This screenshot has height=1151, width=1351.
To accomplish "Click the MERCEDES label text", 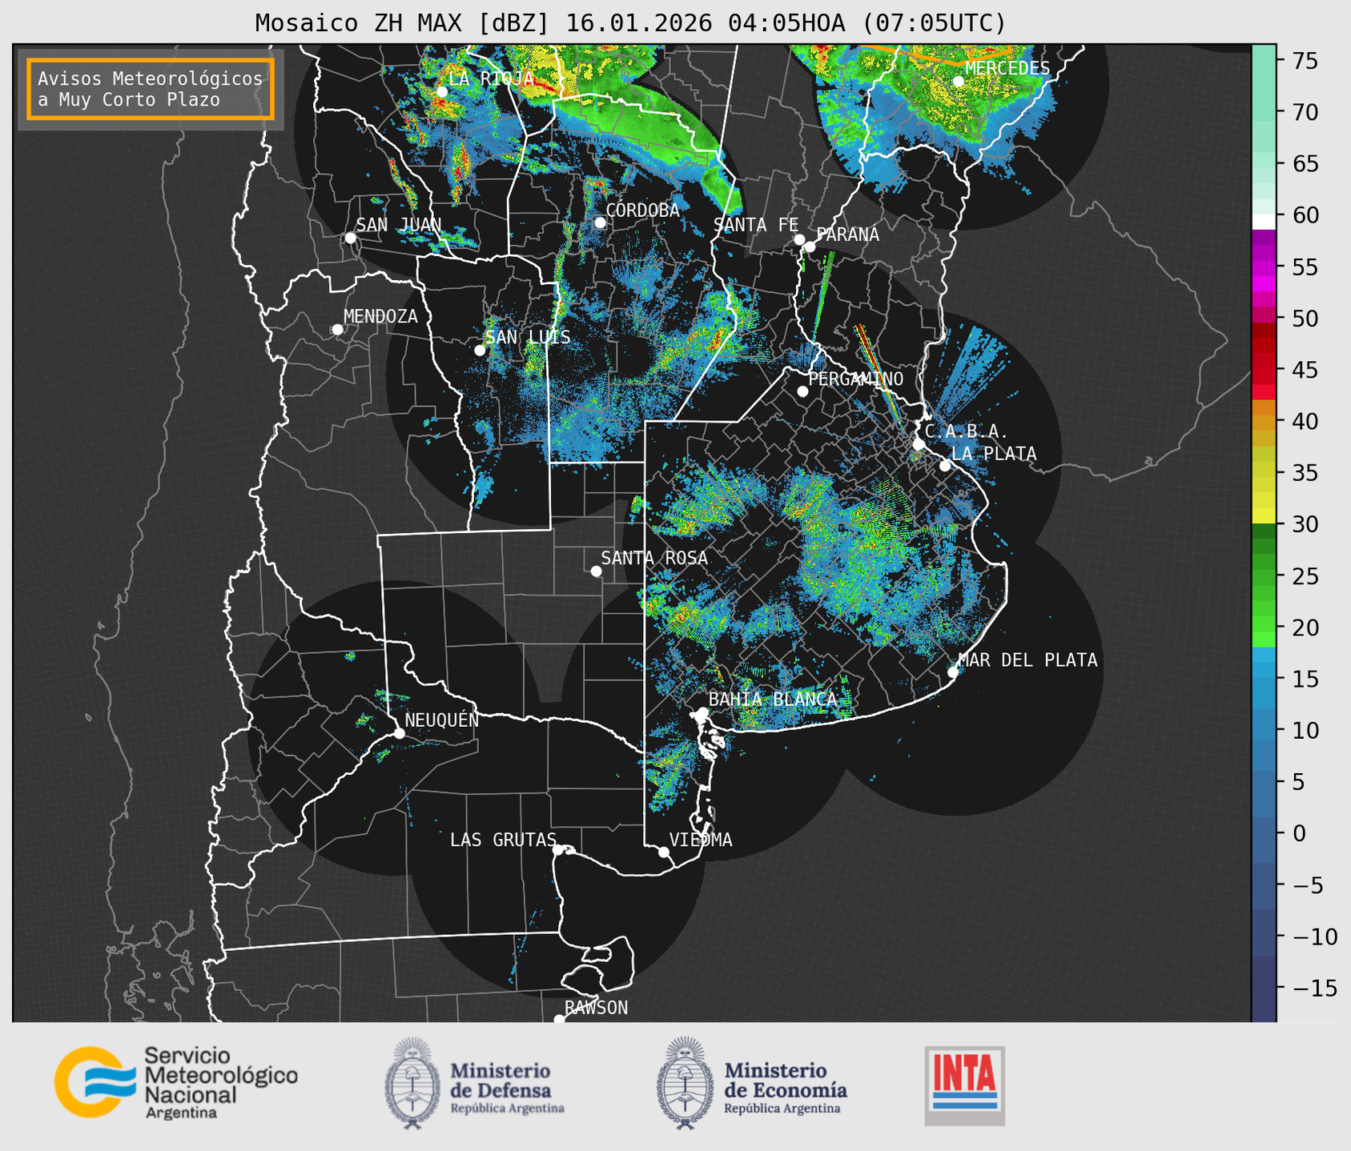I will [x=1007, y=68].
